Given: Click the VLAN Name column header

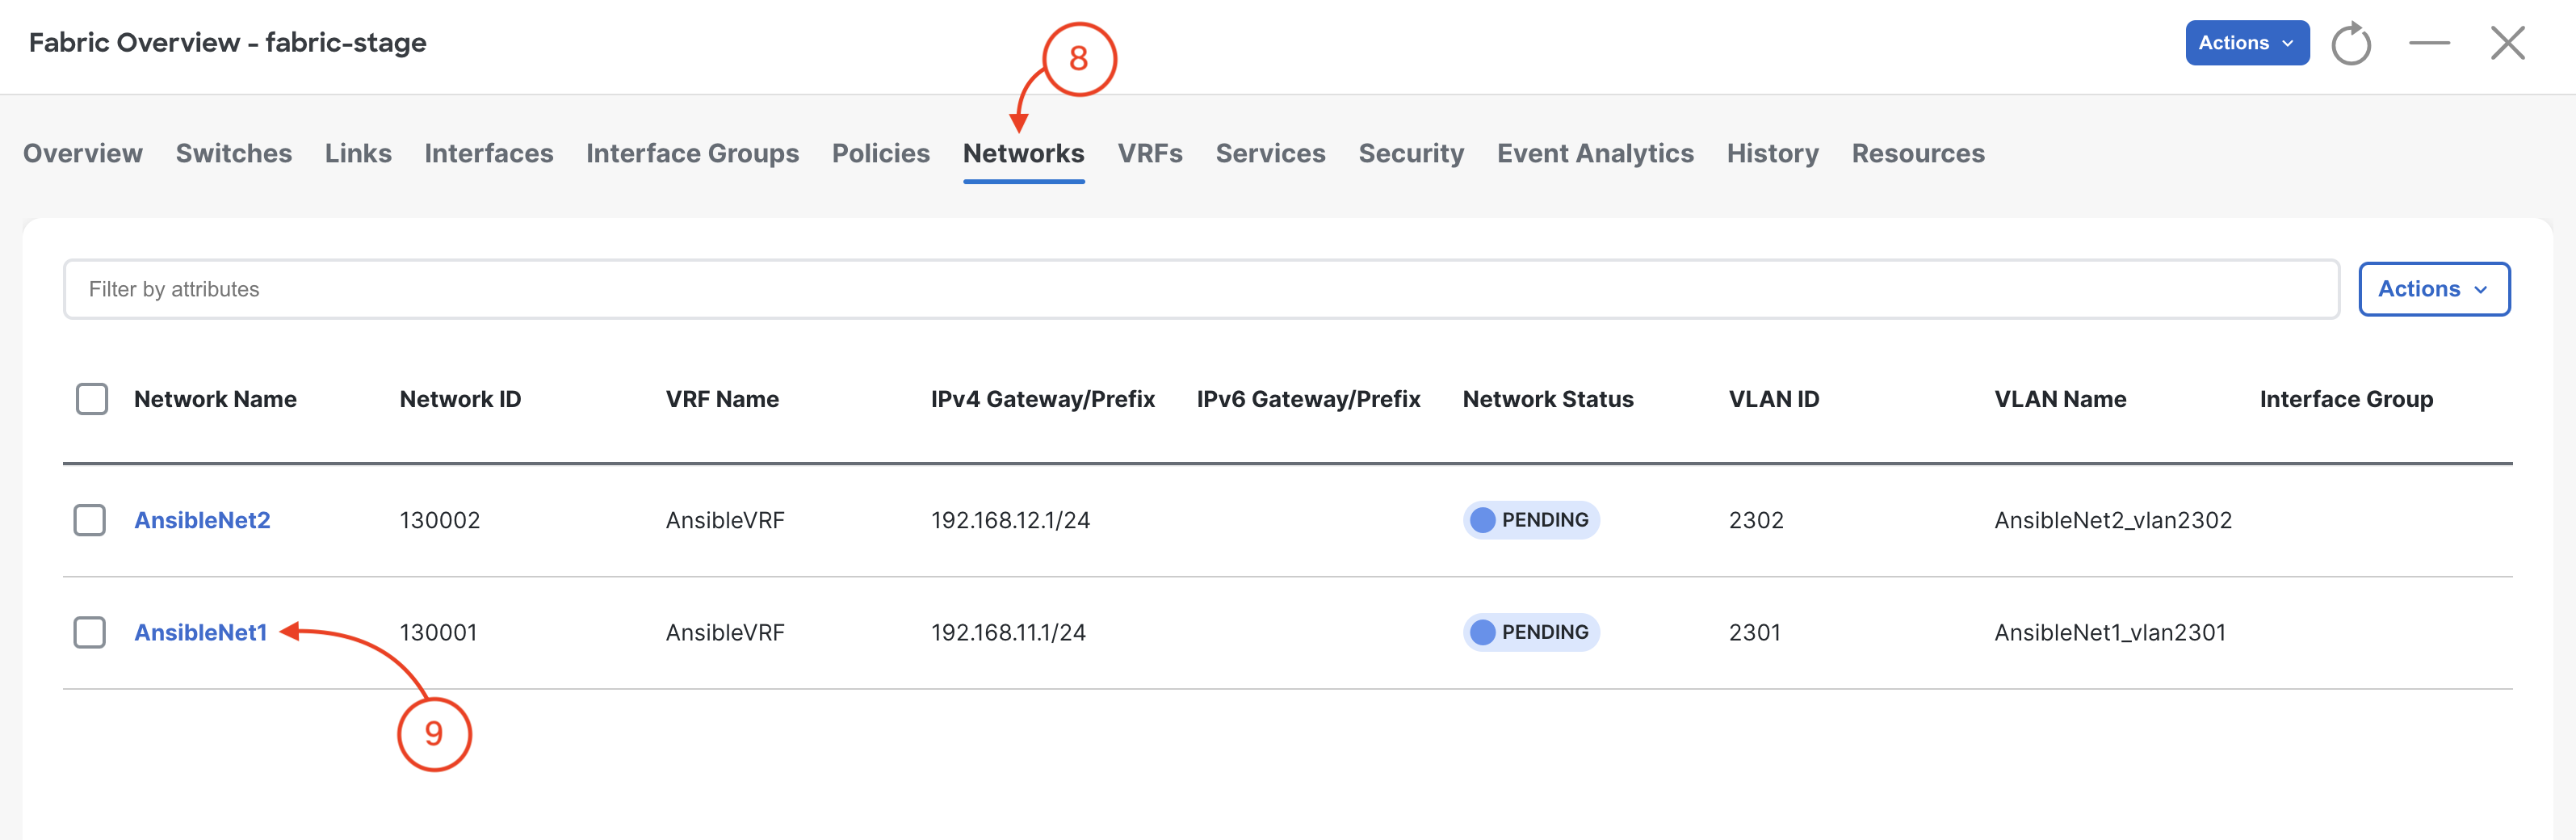Looking at the screenshot, I should 2060,399.
